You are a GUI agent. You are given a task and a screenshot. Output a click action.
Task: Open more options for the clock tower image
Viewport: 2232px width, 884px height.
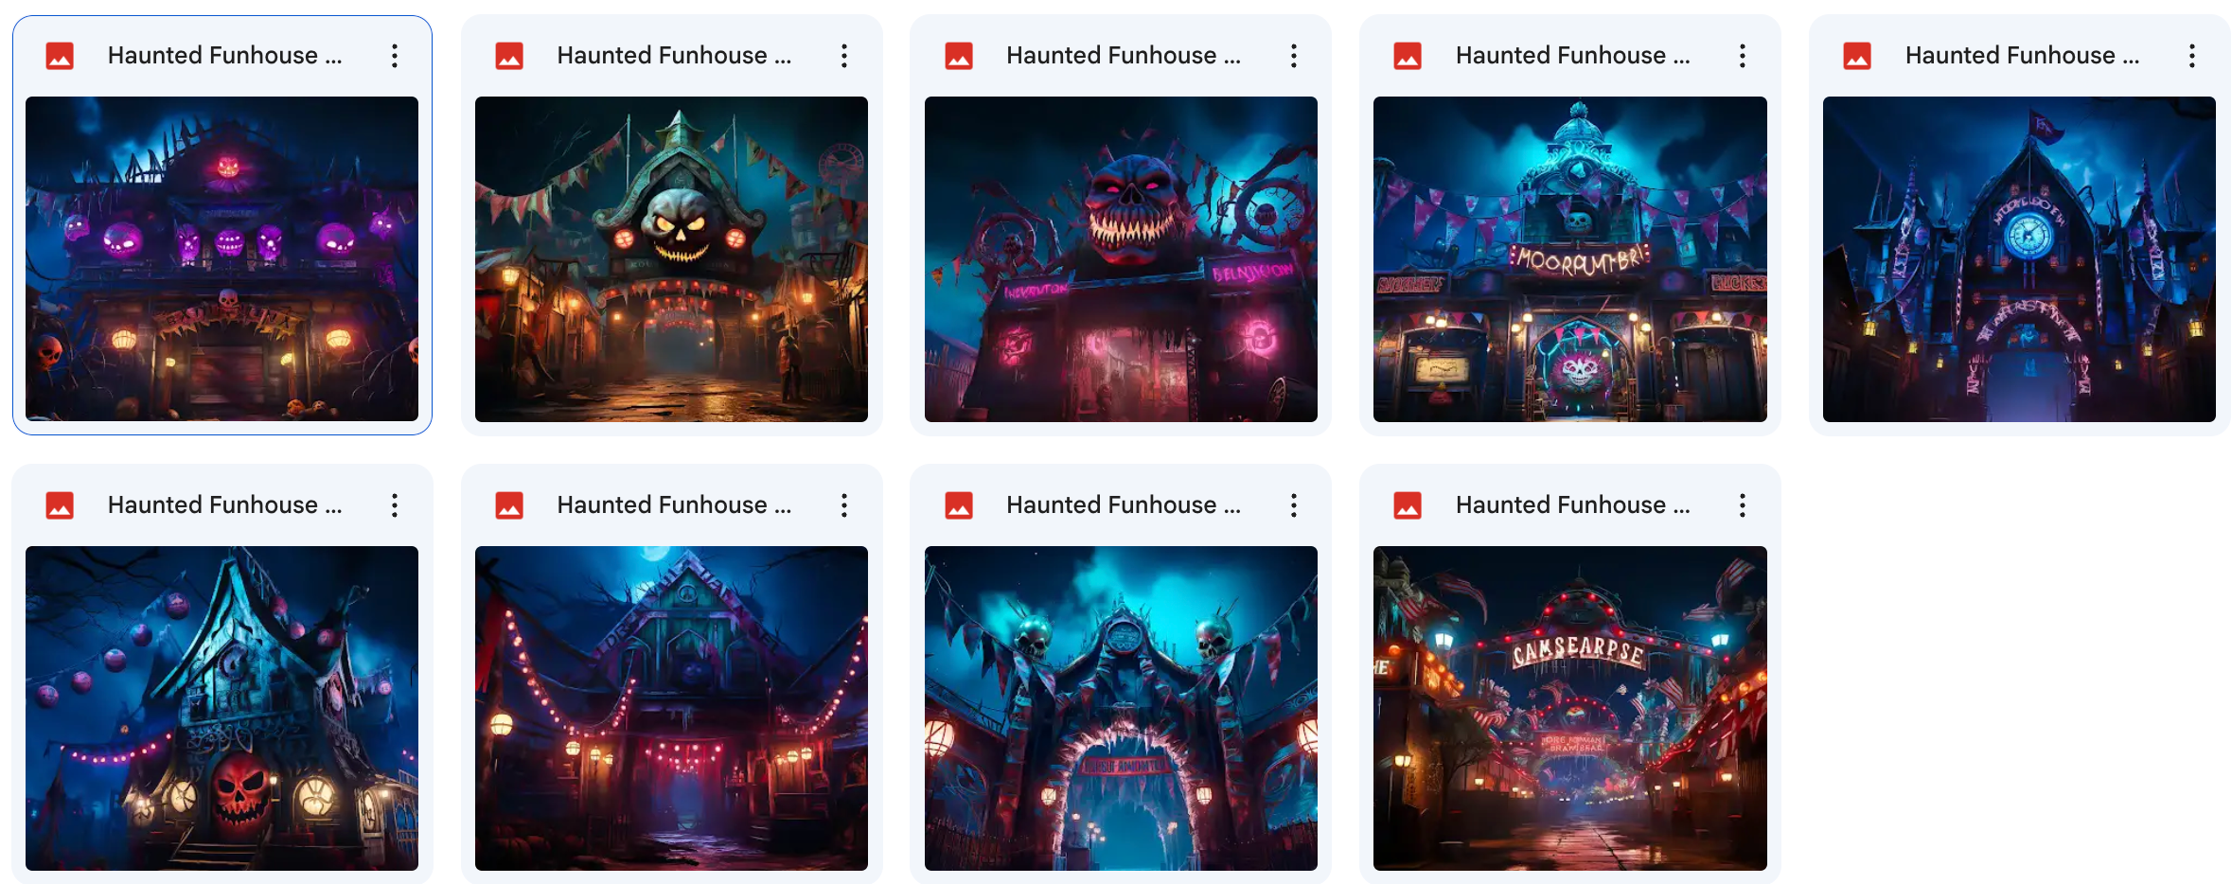[2191, 55]
